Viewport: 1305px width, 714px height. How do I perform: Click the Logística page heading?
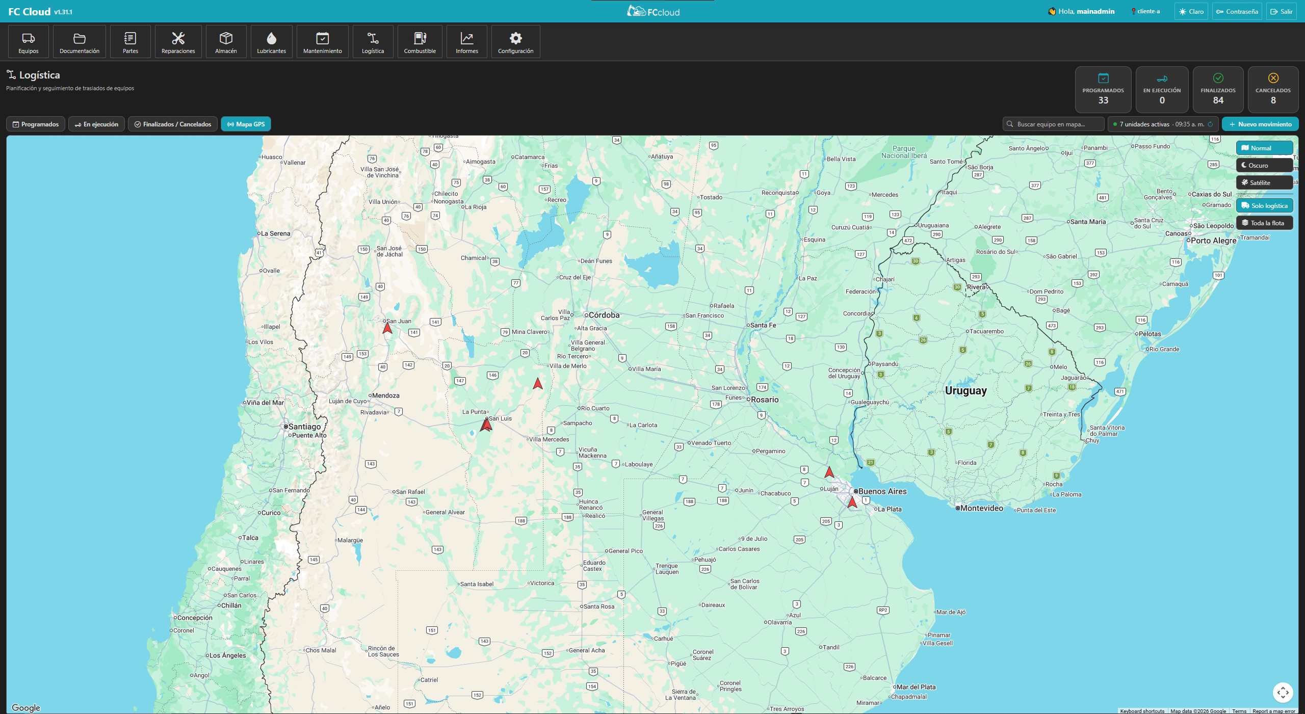(39, 75)
